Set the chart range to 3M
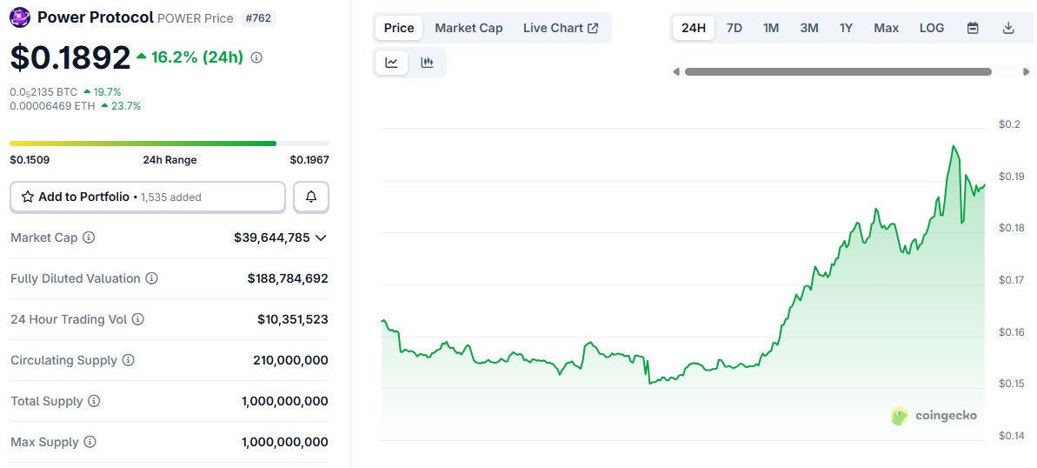This screenshot has height=468, width=1037. pyautogui.click(x=809, y=28)
